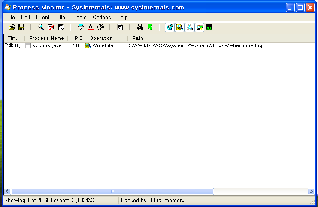Close the Process Monitor window

point(310,8)
